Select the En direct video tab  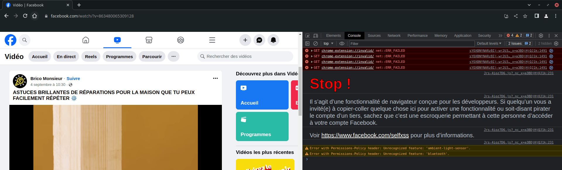click(x=66, y=56)
